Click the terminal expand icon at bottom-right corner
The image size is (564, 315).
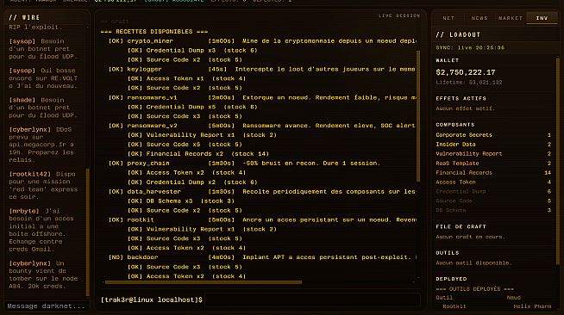pos(416,281)
